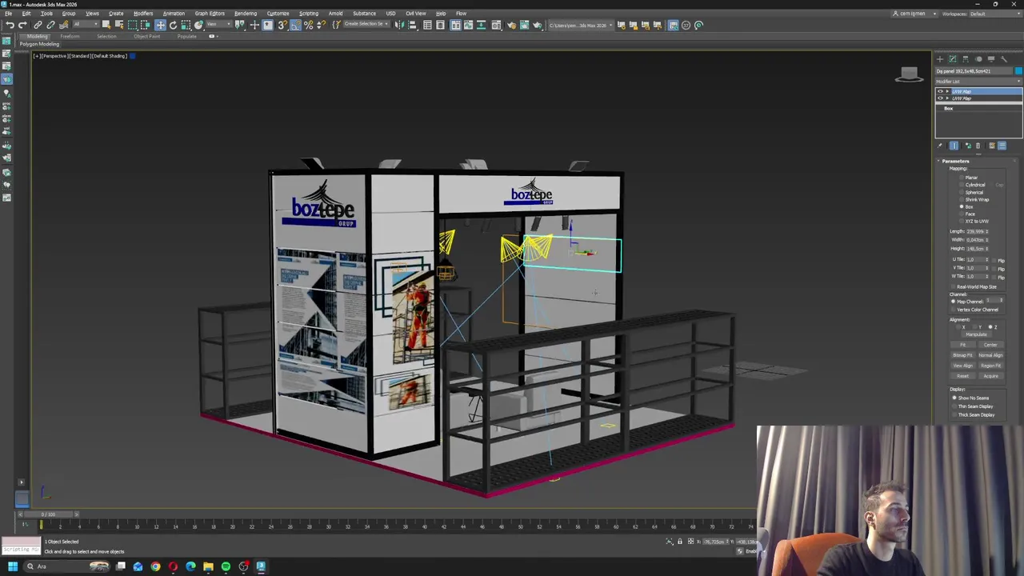The height and width of the screenshot is (576, 1024).
Task: Open the selection filter All dropdown
Action: click(x=84, y=25)
